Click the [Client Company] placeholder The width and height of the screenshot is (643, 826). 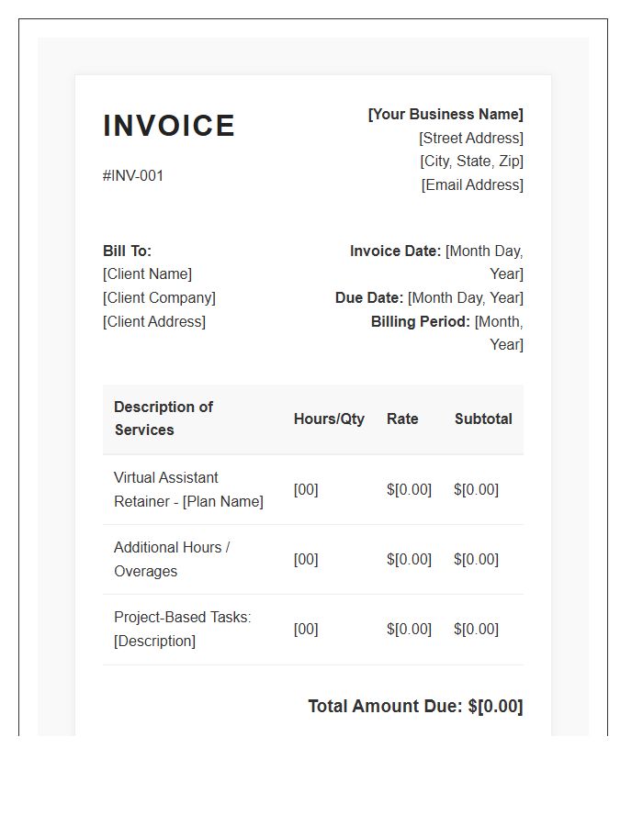point(160,298)
